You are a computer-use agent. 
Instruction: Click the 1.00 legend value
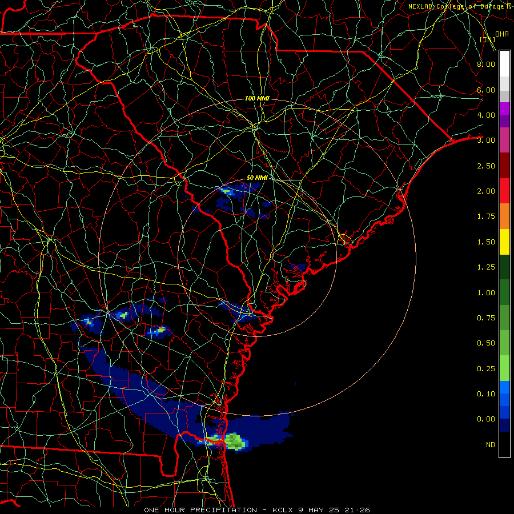(x=486, y=293)
